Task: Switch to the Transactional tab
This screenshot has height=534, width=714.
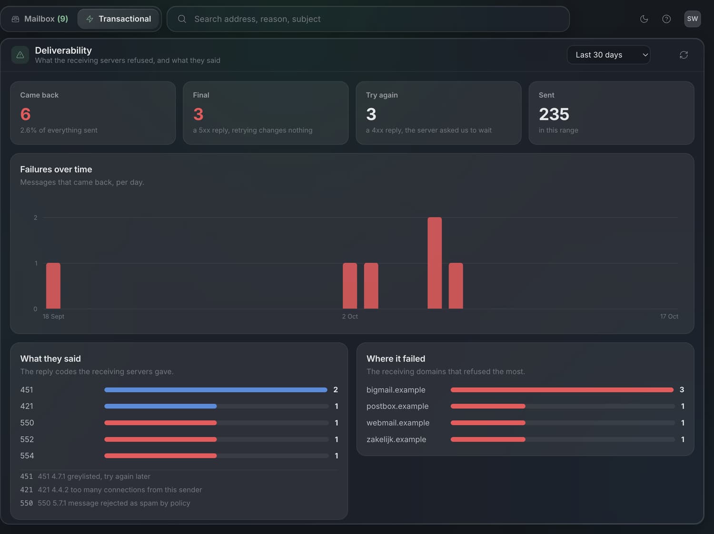Action: click(119, 19)
